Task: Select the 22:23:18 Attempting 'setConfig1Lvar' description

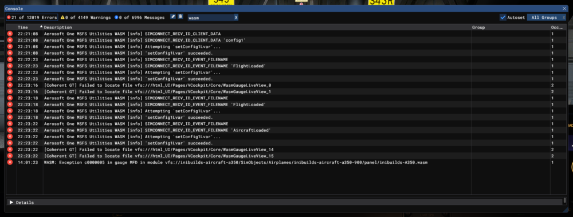Action: click(x=132, y=111)
